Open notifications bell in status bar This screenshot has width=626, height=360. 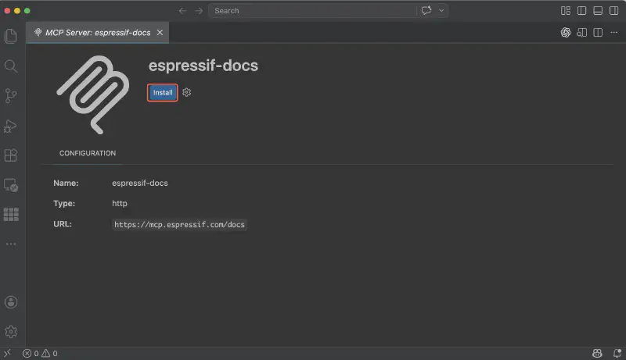[x=617, y=353]
